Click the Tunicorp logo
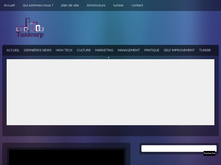Screen dimensions: 221x165 30,28
